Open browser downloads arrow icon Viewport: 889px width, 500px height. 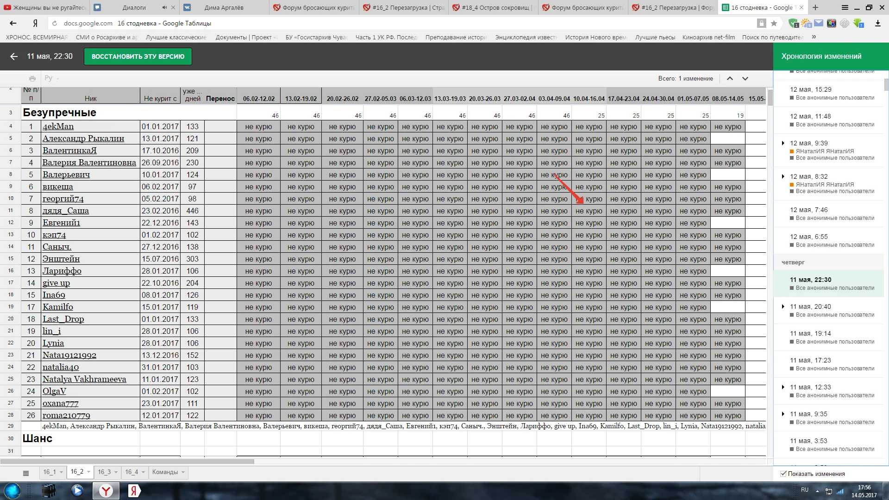877,23
